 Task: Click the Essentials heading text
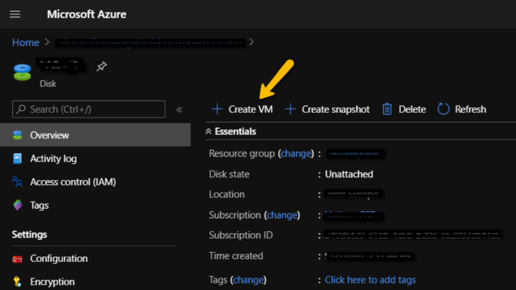tap(235, 131)
